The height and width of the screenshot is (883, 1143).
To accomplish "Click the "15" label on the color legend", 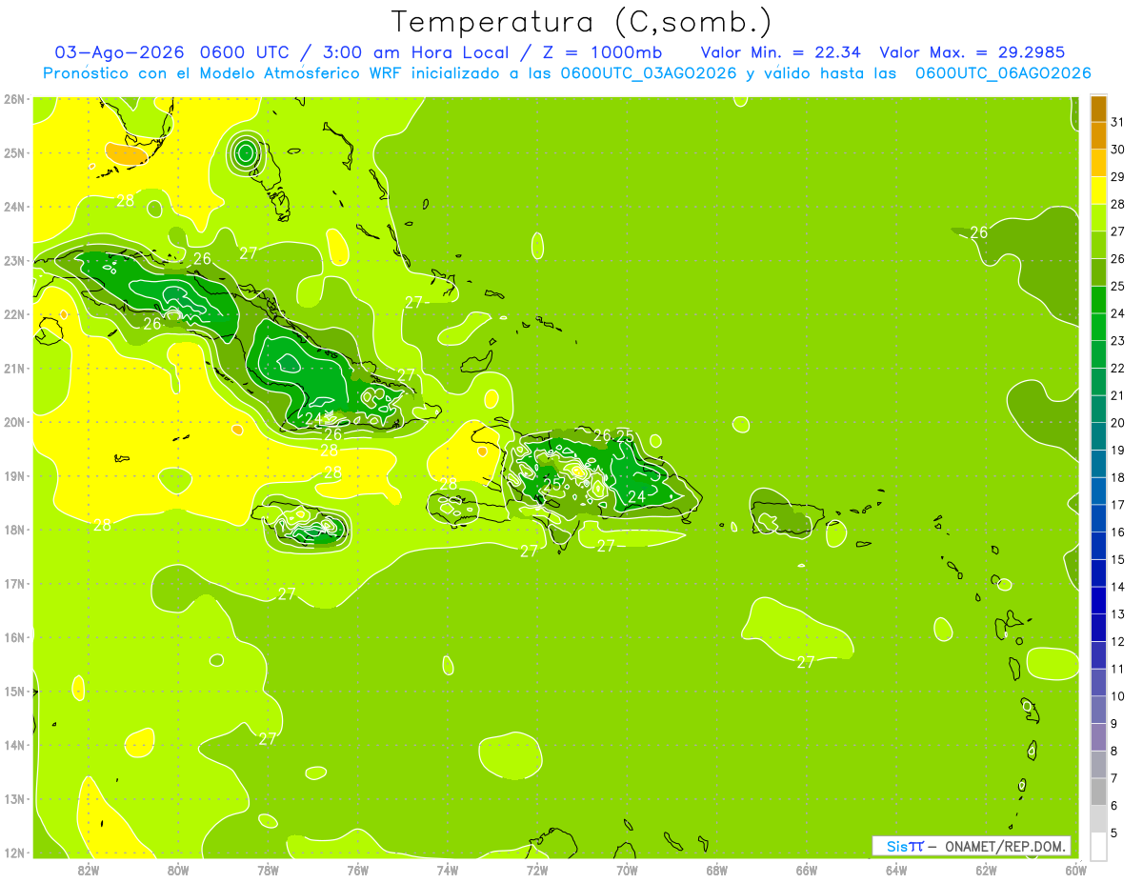I will [x=1117, y=559].
